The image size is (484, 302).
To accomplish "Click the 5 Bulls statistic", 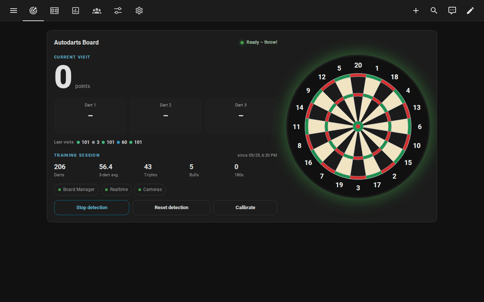I will (194, 170).
